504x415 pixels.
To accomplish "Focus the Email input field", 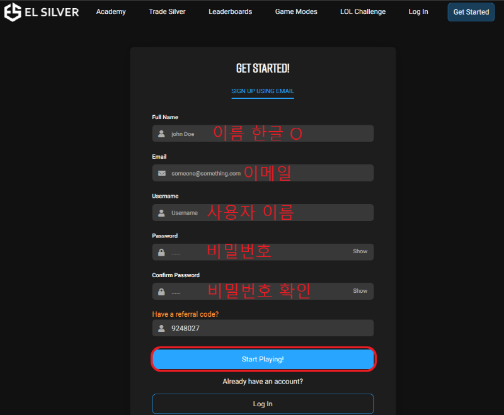I will (x=263, y=173).
